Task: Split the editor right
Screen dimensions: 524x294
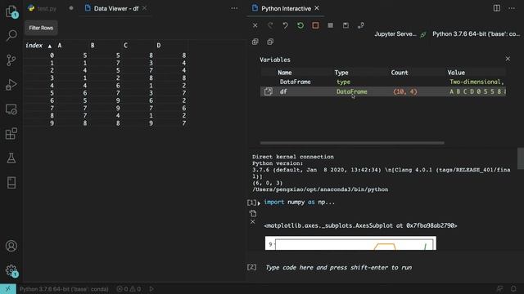Action: click(497, 8)
